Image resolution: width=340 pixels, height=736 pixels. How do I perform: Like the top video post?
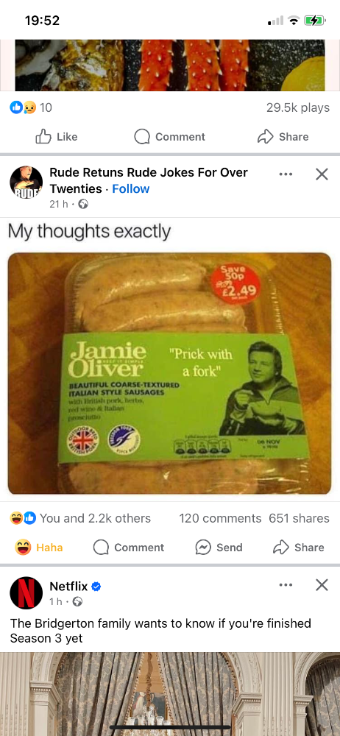click(57, 137)
